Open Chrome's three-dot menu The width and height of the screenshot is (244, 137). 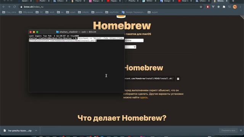tap(241, 7)
